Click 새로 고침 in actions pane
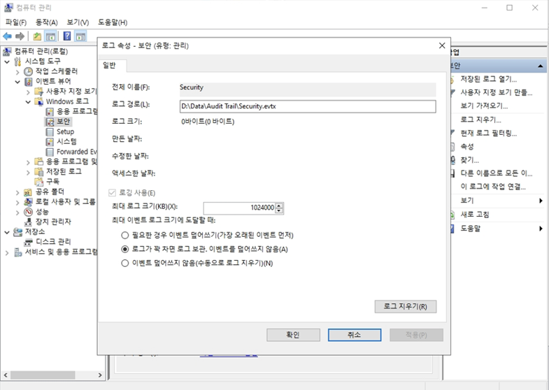 coord(475,215)
